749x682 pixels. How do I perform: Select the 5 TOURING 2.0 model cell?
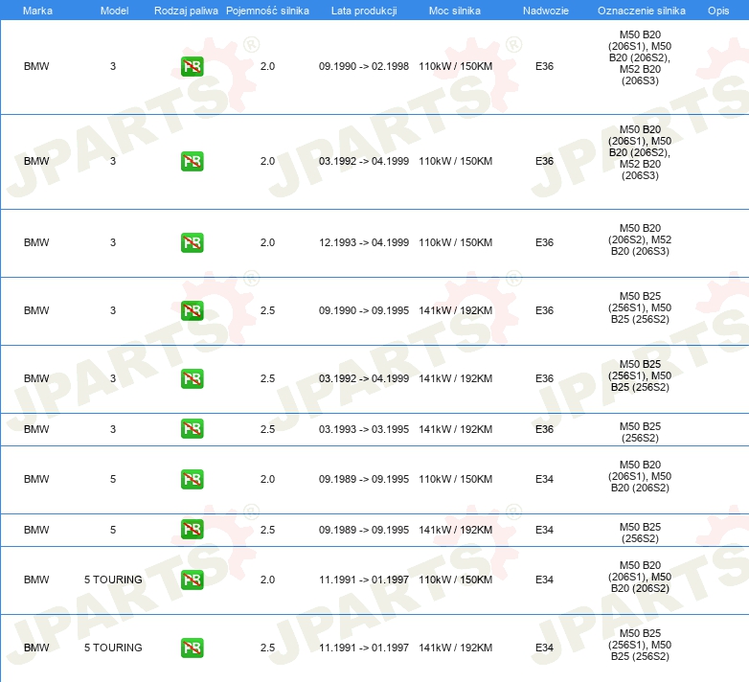click(x=113, y=580)
